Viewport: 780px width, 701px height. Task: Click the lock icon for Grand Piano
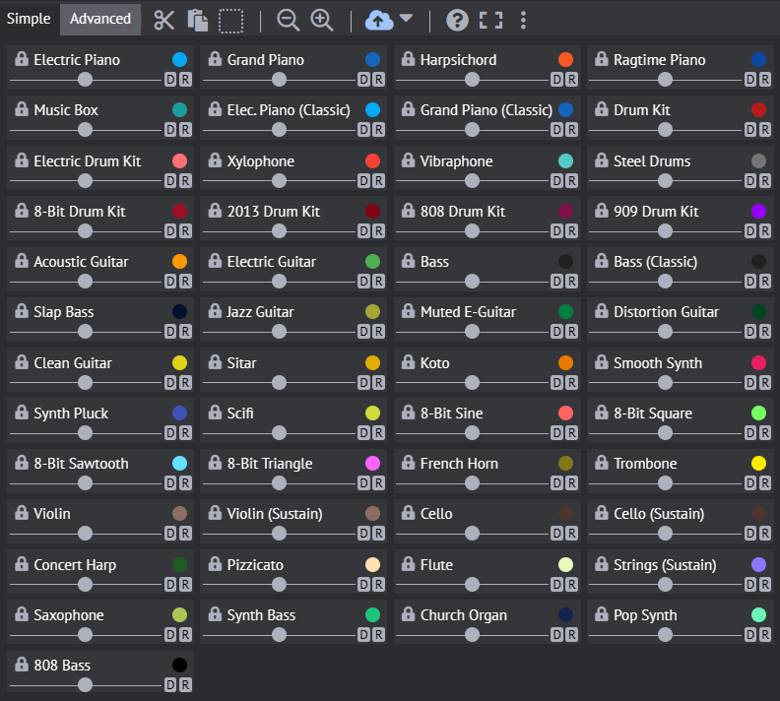click(x=215, y=59)
